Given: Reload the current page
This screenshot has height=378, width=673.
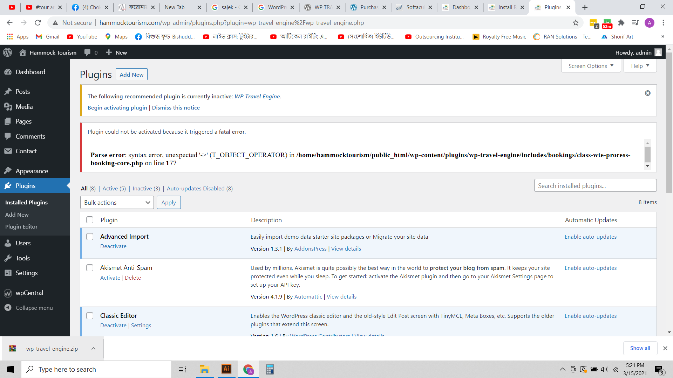Looking at the screenshot, I should click(38, 23).
